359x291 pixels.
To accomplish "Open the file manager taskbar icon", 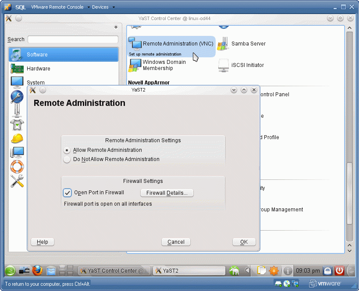I will [51, 271].
